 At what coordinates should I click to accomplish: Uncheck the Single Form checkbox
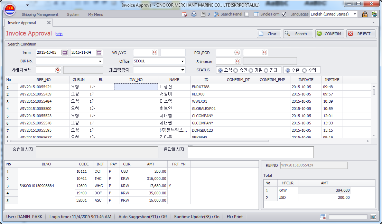[x=284, y=14]
